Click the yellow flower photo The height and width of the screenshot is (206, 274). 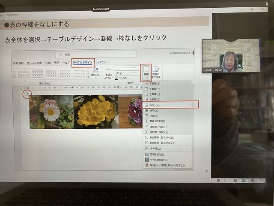tap(95, 112)
